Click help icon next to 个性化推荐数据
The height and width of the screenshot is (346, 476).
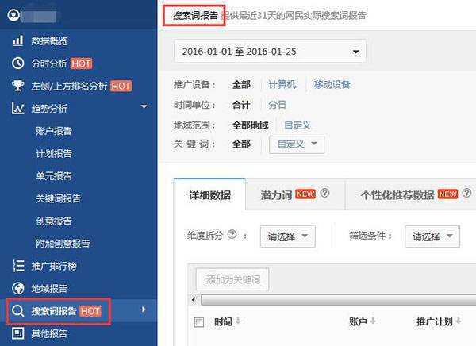pyautogui.click(x=466, y=193)
